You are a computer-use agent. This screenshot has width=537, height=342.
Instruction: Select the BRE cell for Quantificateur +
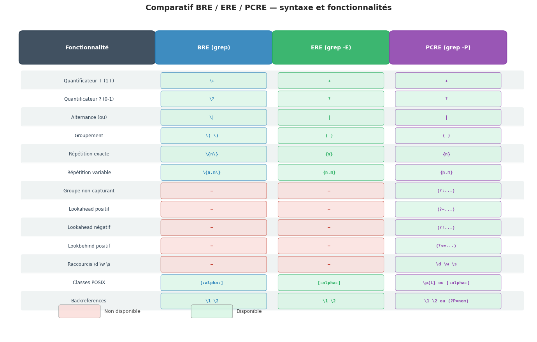pyautogui.click(x=214, y=80)
